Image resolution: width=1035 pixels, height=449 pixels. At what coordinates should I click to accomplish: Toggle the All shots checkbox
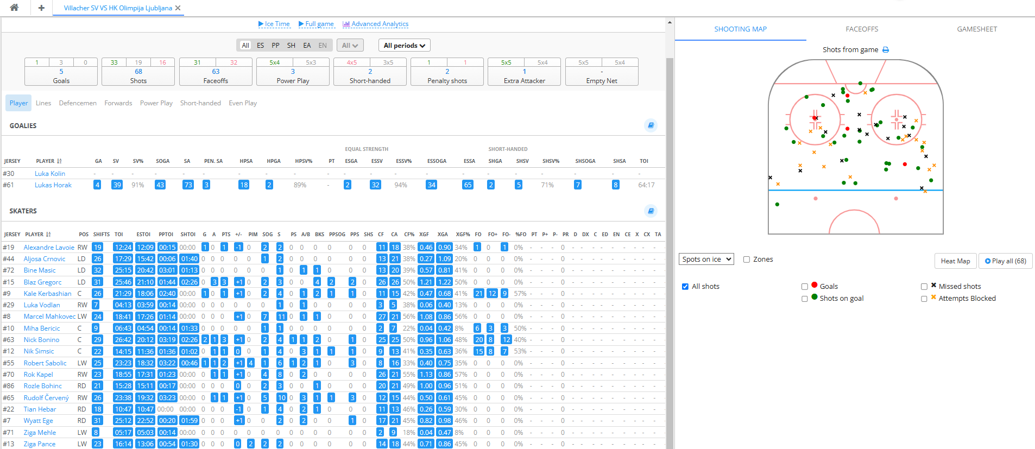(x=685, y=287)
